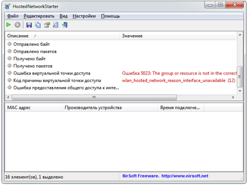Sort by the MAC адрес column header

click(34, 108)
